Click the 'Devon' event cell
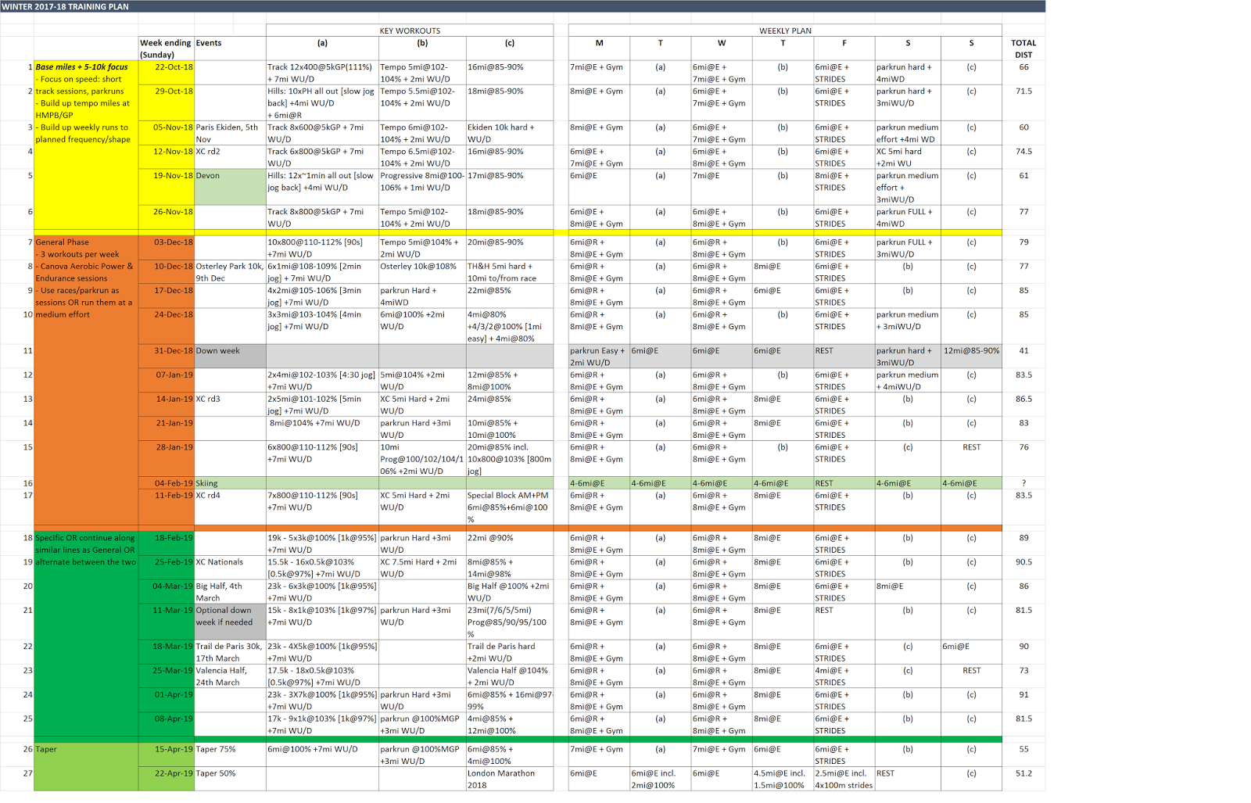This screenshot has height=803, width=1251. pos(230,188)
